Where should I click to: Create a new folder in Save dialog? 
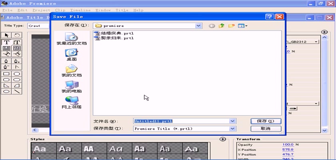pos(232,26)
